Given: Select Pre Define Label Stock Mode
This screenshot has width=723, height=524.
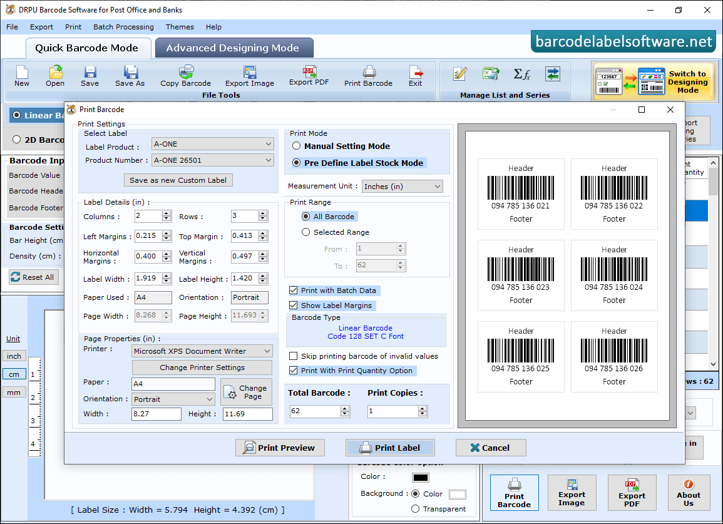Looking at the screenshot, I should (297, 163).
